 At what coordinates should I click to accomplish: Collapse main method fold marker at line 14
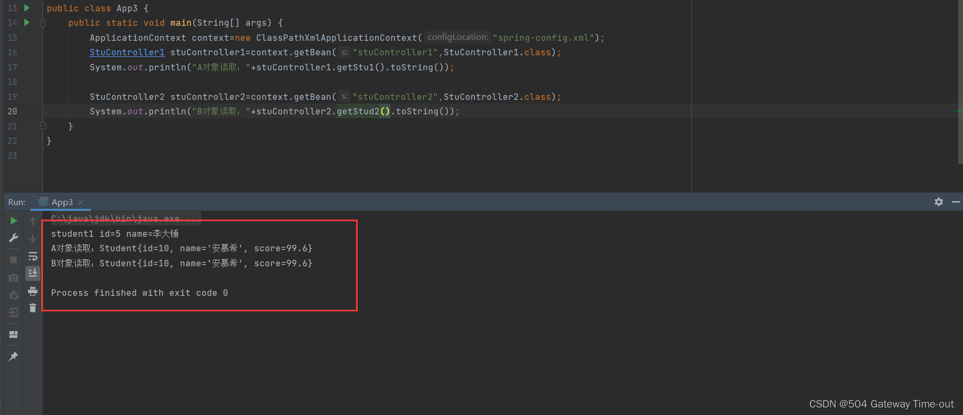click(43, 23)
